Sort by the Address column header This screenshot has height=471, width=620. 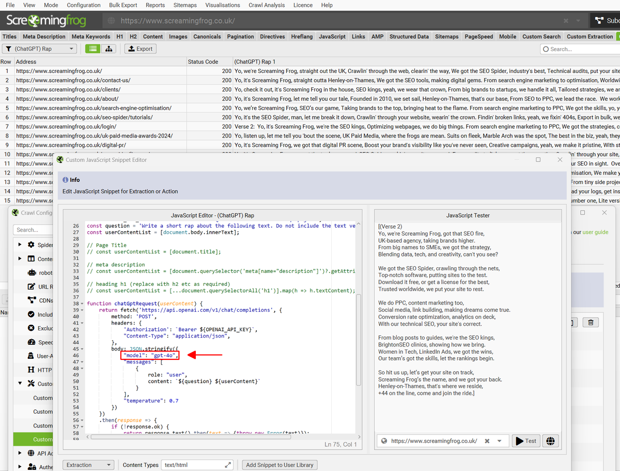point(100,62)
